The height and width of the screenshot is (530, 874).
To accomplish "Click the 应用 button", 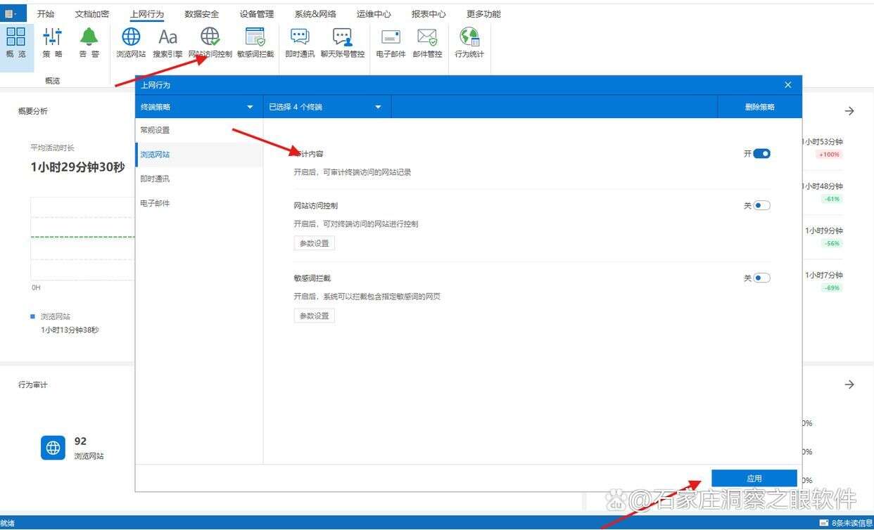I will [754, 478].
